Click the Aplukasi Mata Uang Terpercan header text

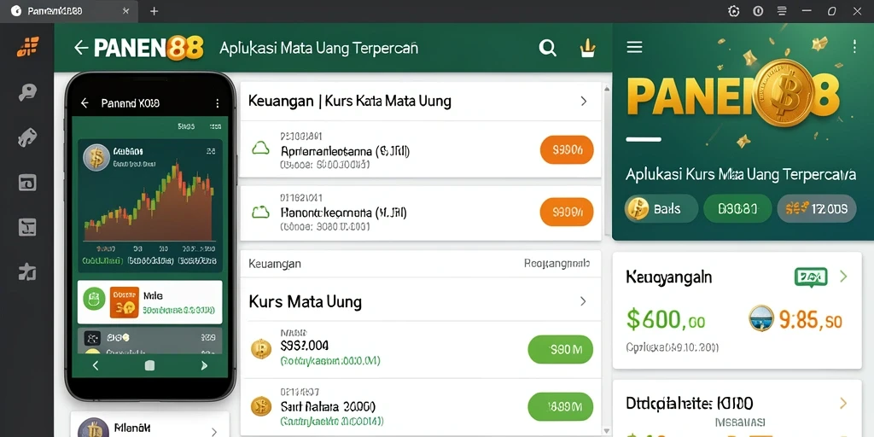tap(319, 48)
